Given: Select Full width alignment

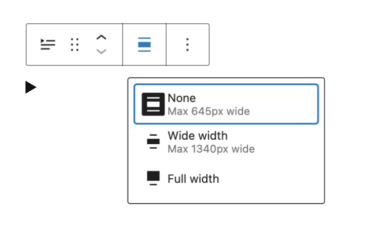Looking at the screenshot, I should coord(226,178).
